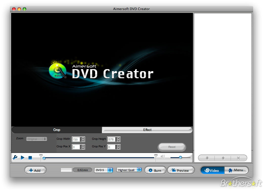Play the video preview
The width and height of the screenshot is (263, 191).
click(23, 158)
